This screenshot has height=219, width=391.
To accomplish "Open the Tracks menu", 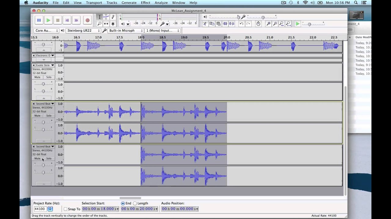I will click(112, 3).
